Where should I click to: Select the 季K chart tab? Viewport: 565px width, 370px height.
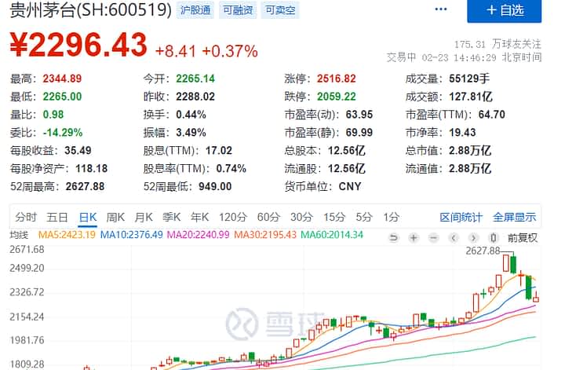172,217
